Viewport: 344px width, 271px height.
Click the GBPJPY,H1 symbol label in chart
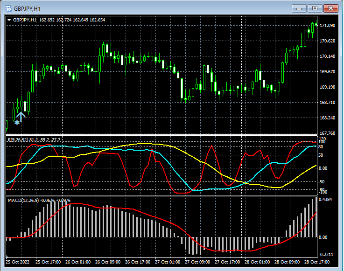25,20
